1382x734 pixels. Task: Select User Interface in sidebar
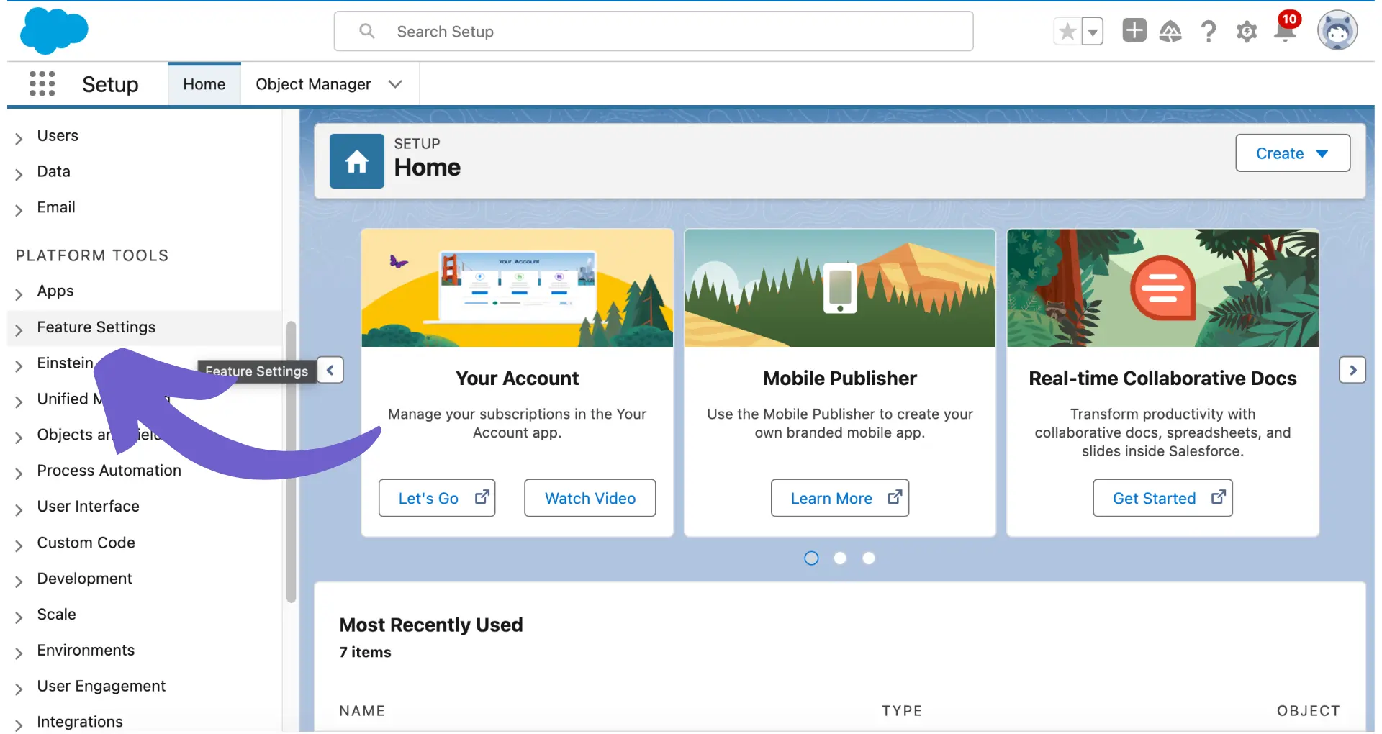[88, 507]
